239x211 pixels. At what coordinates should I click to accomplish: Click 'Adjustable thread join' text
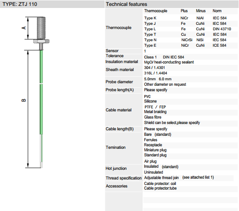(x=162, y=178)
